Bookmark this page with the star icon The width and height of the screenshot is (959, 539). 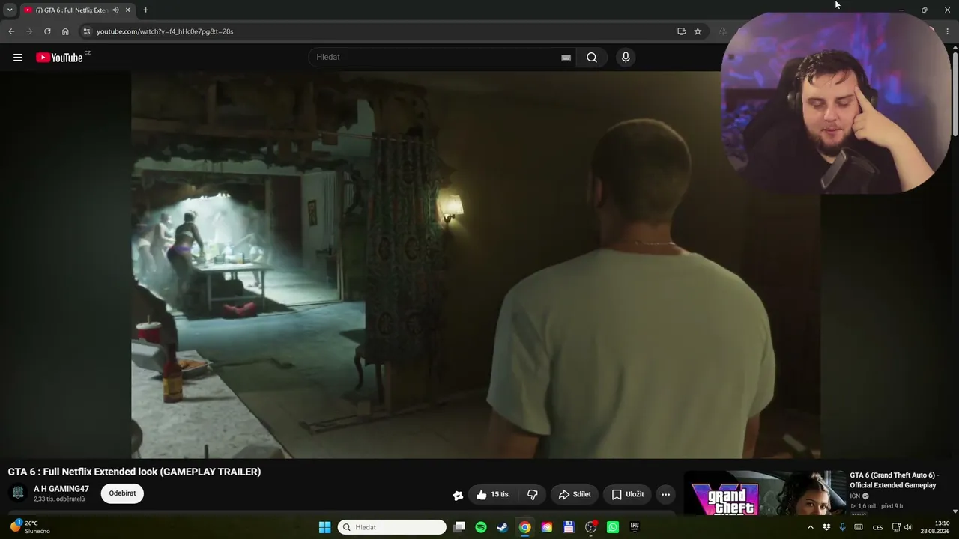tap(698, 31)
